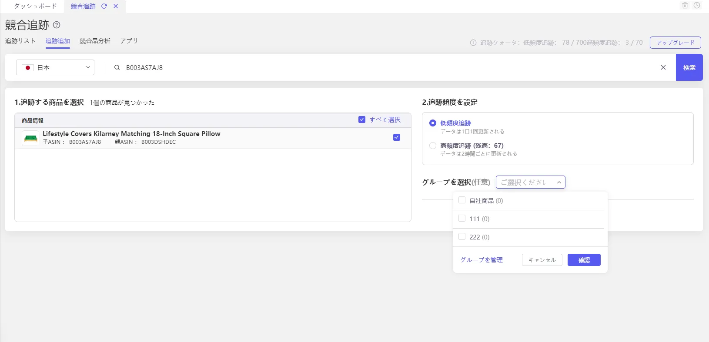
Task: Select the 追跡追加 tab
Action: coord(58,41)
